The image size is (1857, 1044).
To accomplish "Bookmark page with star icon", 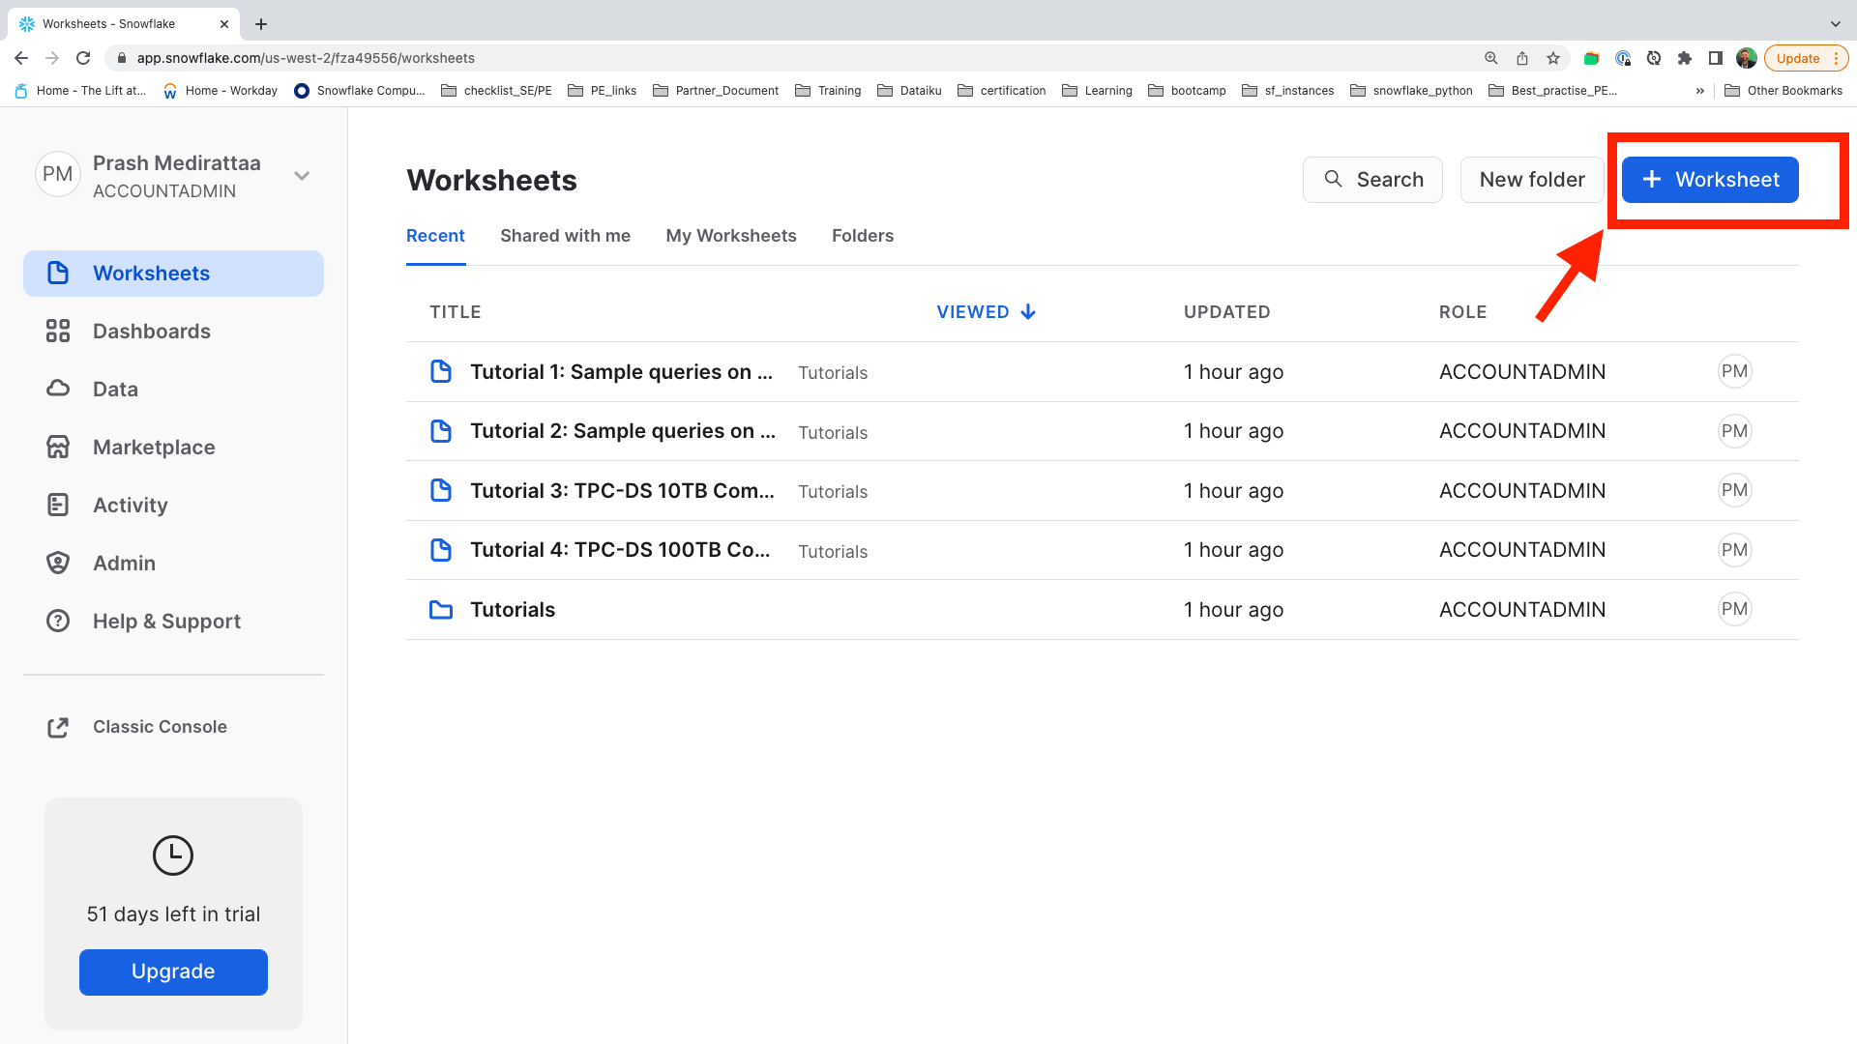I will 1553,58.
